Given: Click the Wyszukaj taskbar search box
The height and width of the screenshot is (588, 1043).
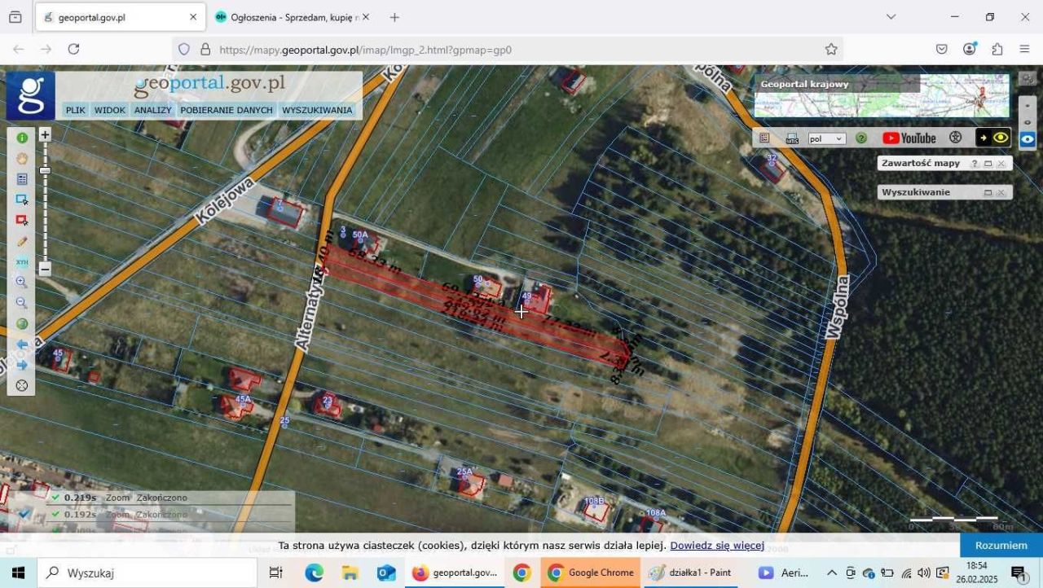Looking at the screenshot, I should (147, 573).
